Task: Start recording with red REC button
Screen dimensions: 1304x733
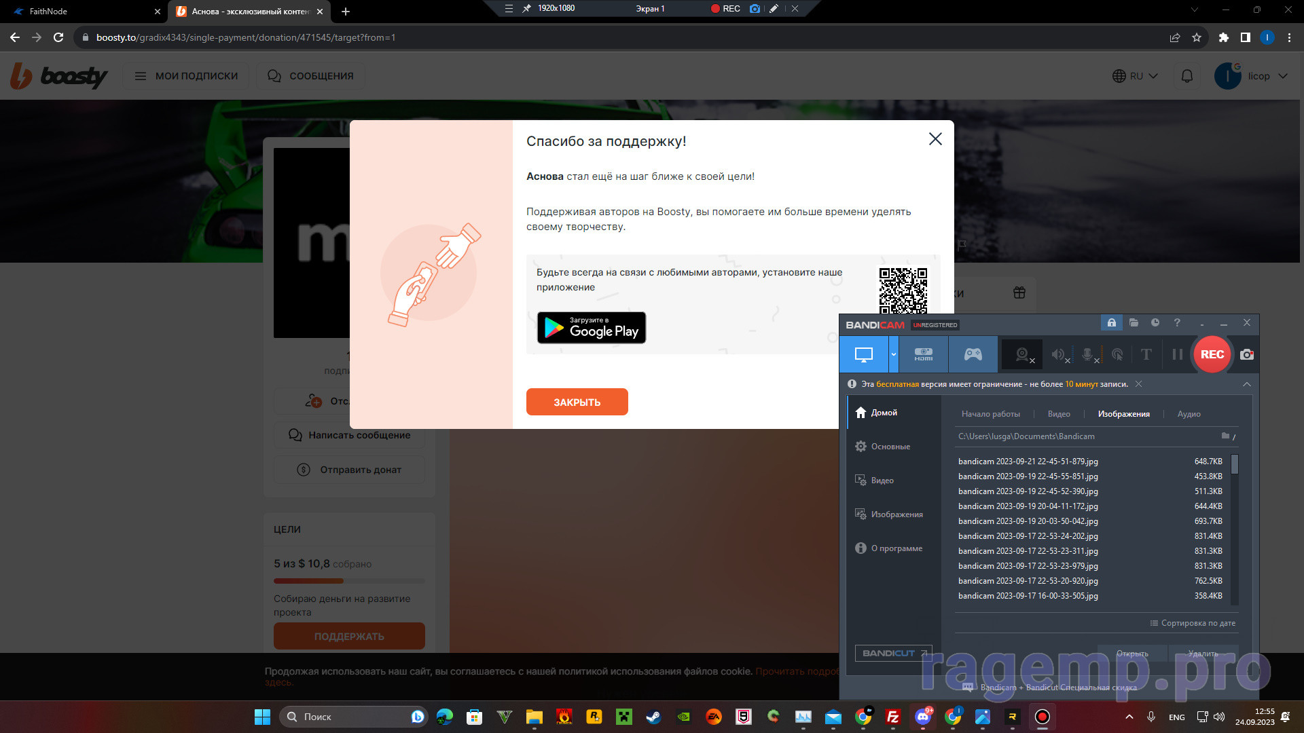Action: pos(1212,354)
